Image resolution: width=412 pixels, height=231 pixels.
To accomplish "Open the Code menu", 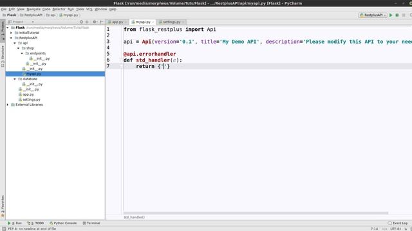I will [46, 9].
